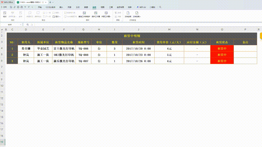Click cell containing 2017/10/23 0:00

coord(138,55)
